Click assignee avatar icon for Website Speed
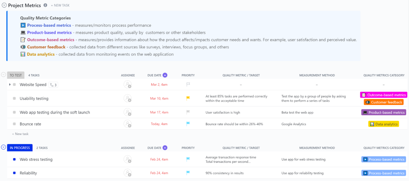 [x=127, y=85]
